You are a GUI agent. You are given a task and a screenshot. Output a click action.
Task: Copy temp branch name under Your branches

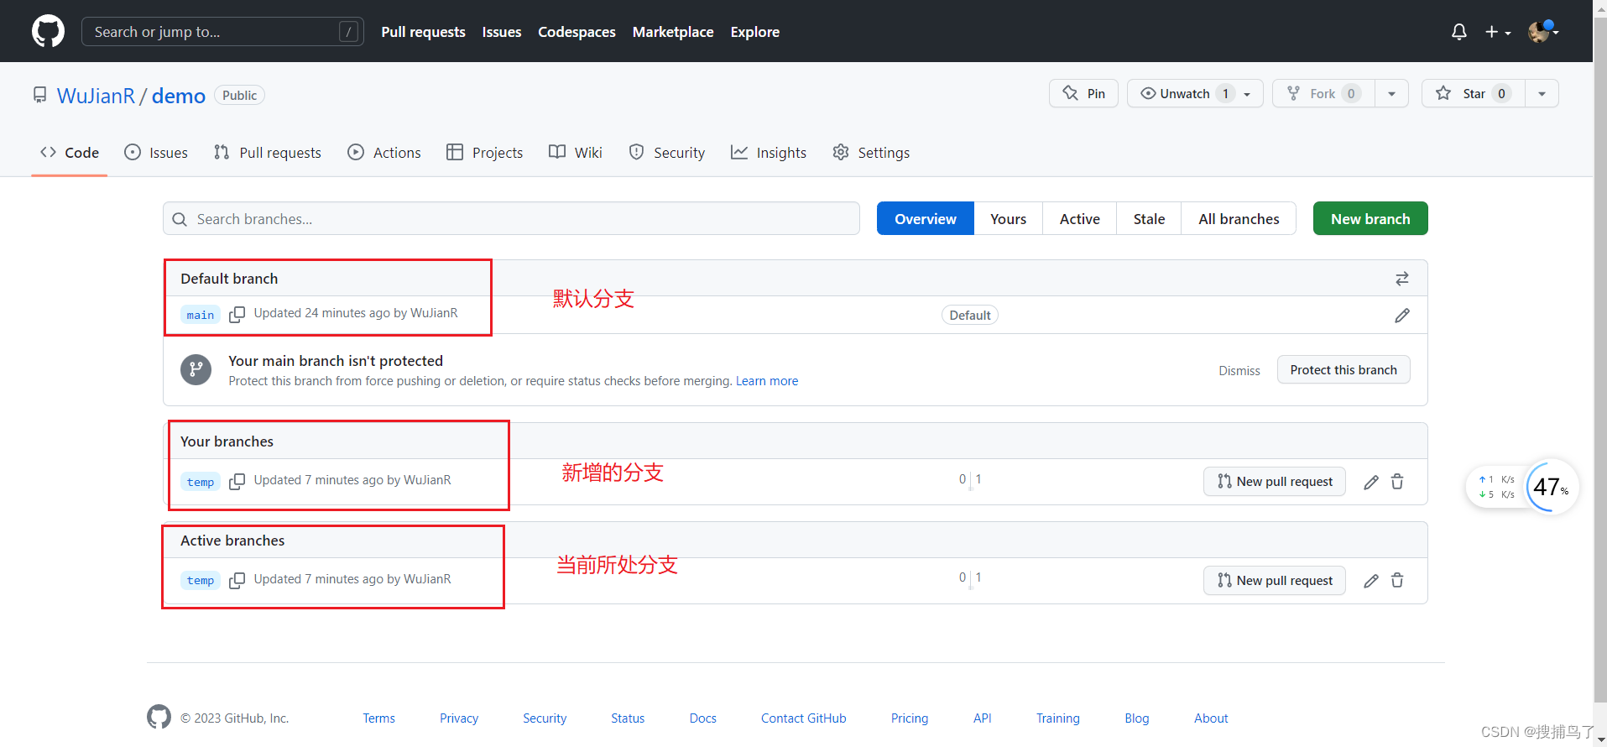[x=237, y=482]
